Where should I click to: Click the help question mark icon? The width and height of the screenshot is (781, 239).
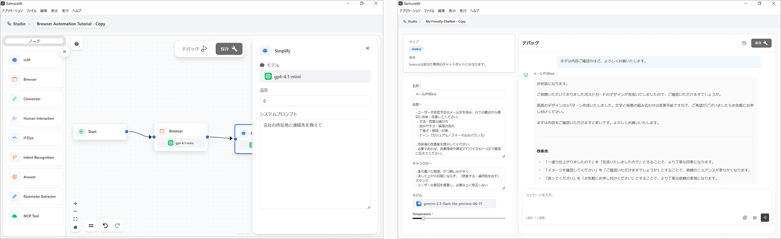click(77, 44)
